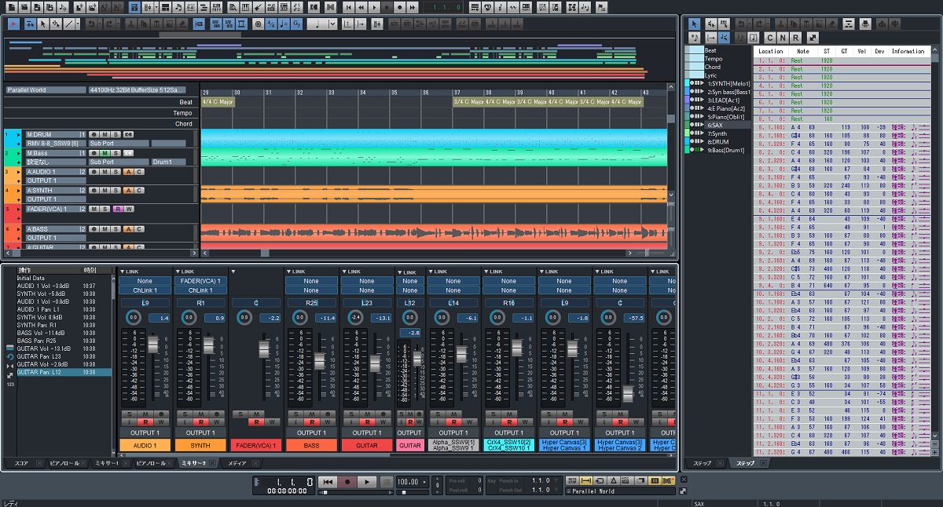The height and width of the screenshot is (507, 943).
Task: Select arrow tool in step editor toolbar
Action: pos(694,24)
